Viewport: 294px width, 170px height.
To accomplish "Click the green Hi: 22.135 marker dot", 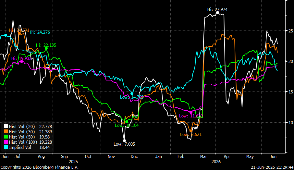I will (46, 48).
